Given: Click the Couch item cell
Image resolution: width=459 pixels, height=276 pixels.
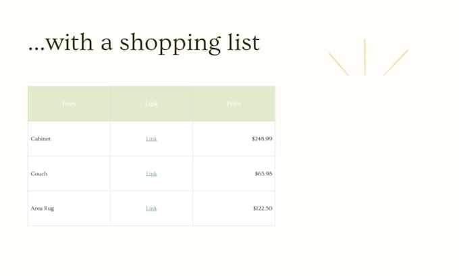Looking at the screenshot, I should [x=69, y=173].
